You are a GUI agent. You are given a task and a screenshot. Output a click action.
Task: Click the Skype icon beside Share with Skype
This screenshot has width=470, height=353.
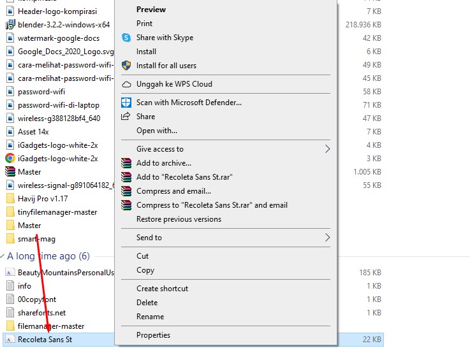[x=126, y=38]
